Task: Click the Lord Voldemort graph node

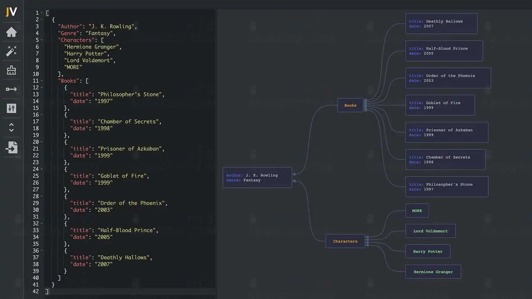Action: click(430, 231)
